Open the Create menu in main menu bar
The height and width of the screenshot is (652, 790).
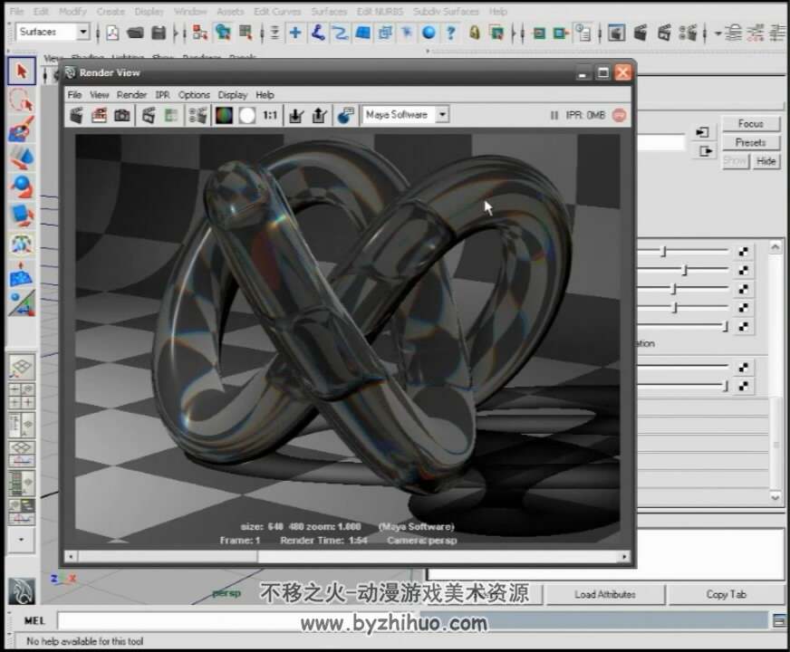[111, 11]
